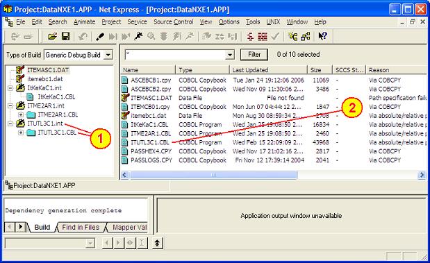Open the Tools menu
430x263 pixels.
click(x=253, y=22)
